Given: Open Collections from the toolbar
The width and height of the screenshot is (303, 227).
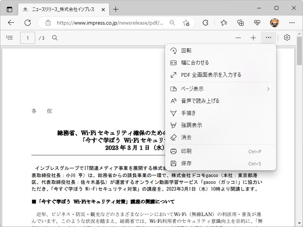Looking at the screenshot, I should coord(240,23).
